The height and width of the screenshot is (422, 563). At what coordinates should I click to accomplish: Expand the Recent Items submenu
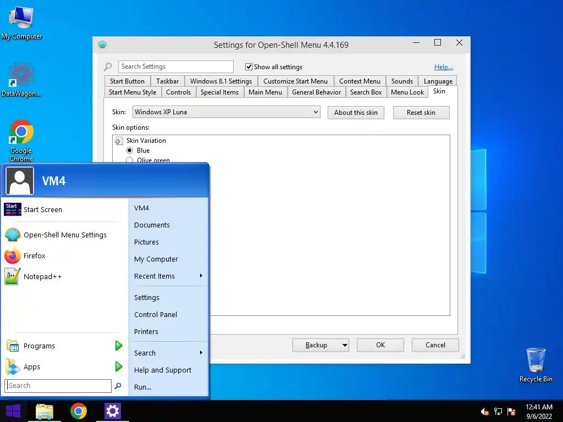point(168,276)
